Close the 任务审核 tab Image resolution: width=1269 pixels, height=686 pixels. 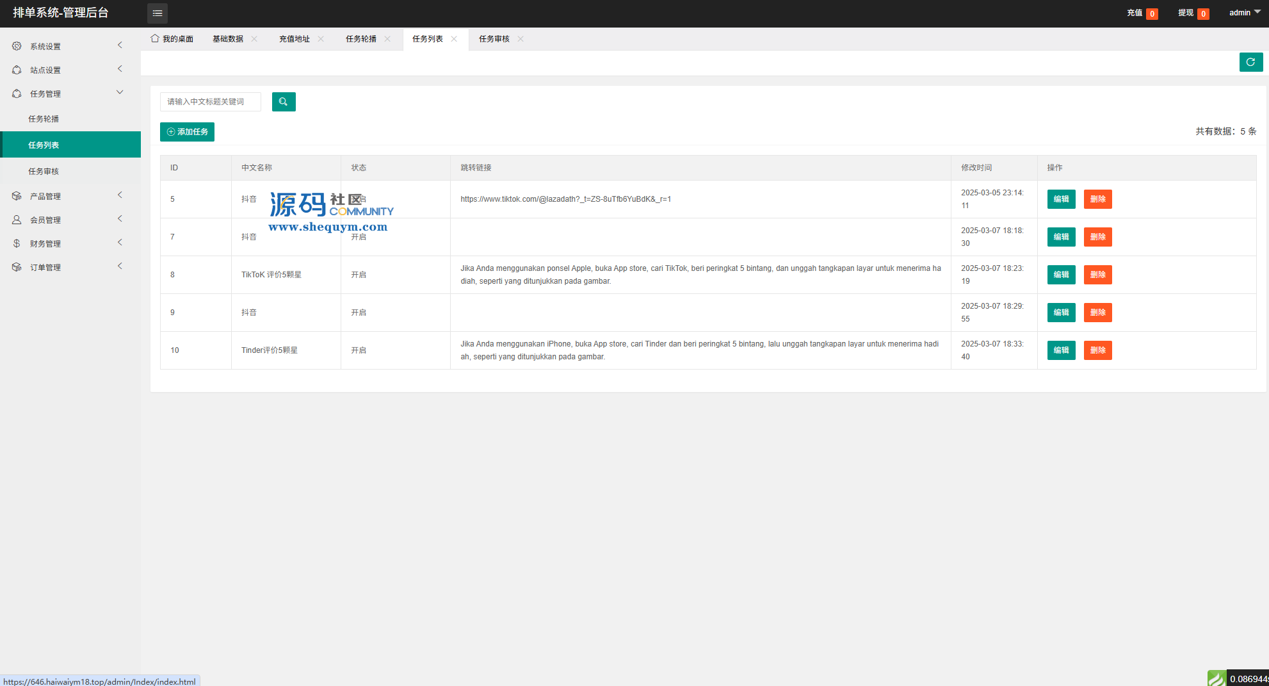pyautogui.click(x=521, y=39)
